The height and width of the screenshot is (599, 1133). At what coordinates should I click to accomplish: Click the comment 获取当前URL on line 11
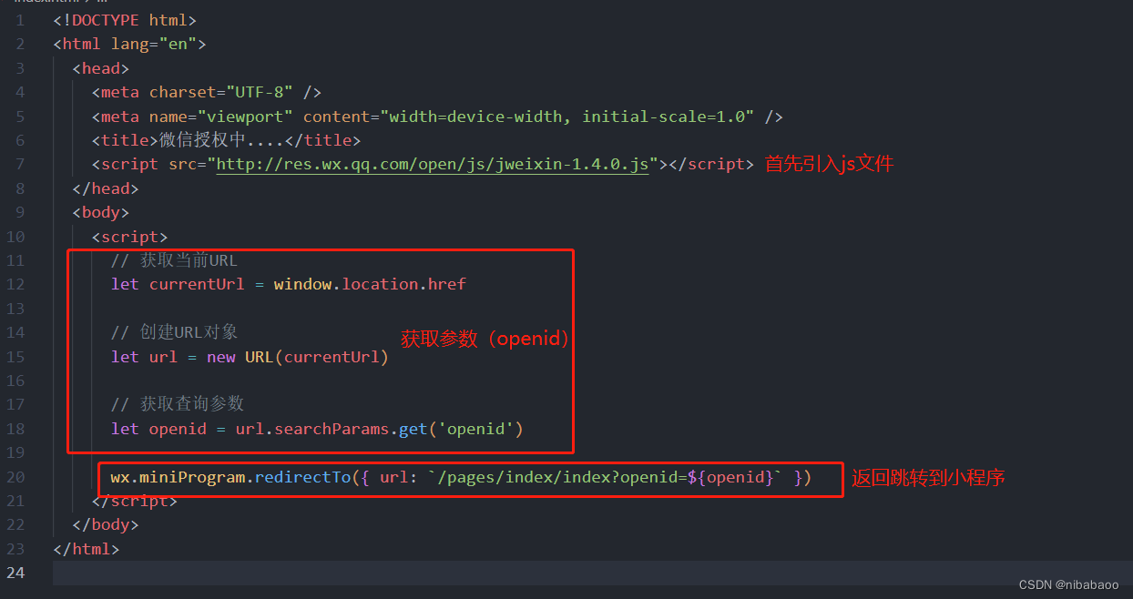coord(175,259)
